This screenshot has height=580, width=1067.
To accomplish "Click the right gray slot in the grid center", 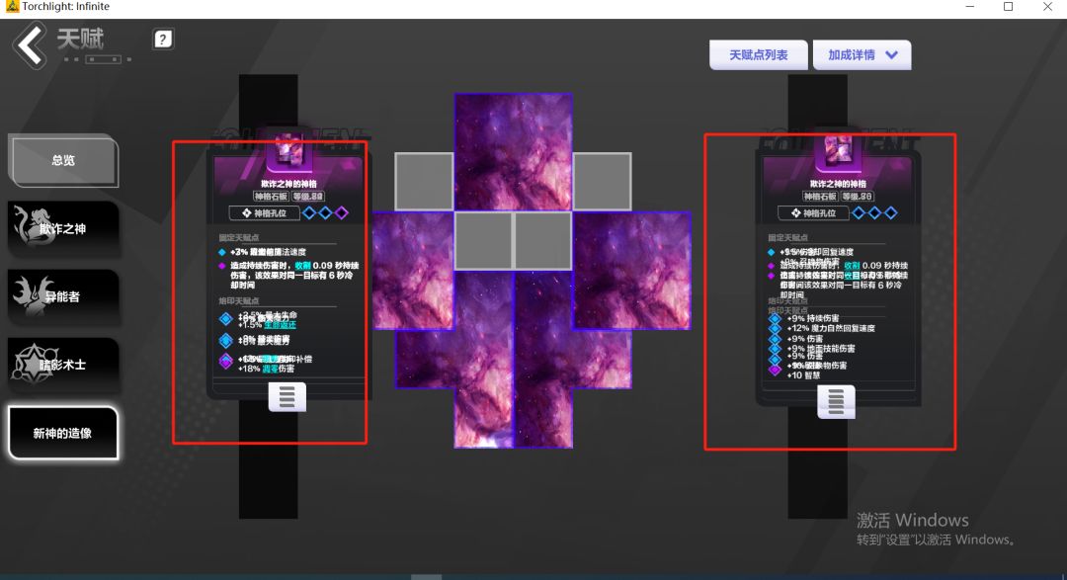I will point(542,240).
